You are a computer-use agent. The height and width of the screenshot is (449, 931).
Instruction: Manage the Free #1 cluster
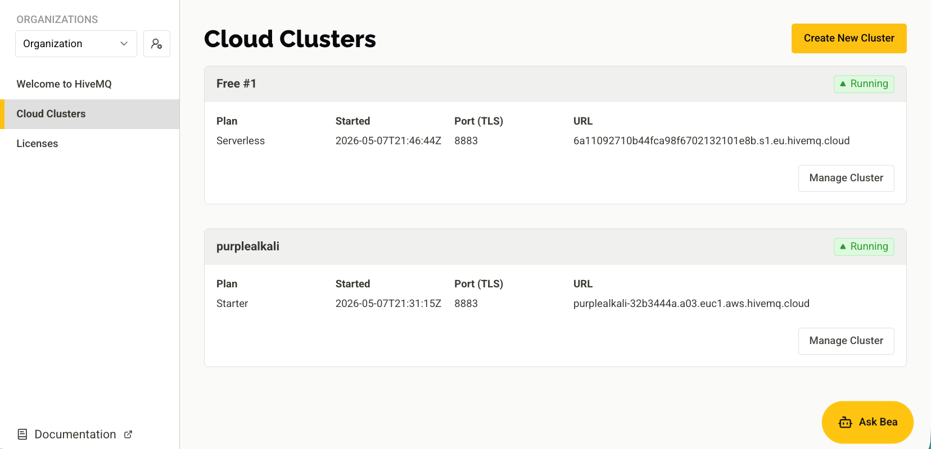coord(846,178)
